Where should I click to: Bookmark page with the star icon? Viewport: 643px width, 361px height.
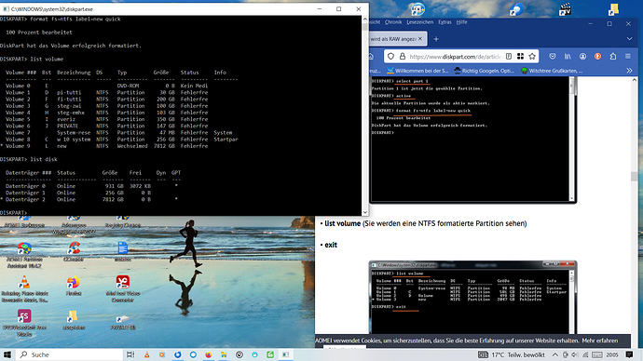532,57
